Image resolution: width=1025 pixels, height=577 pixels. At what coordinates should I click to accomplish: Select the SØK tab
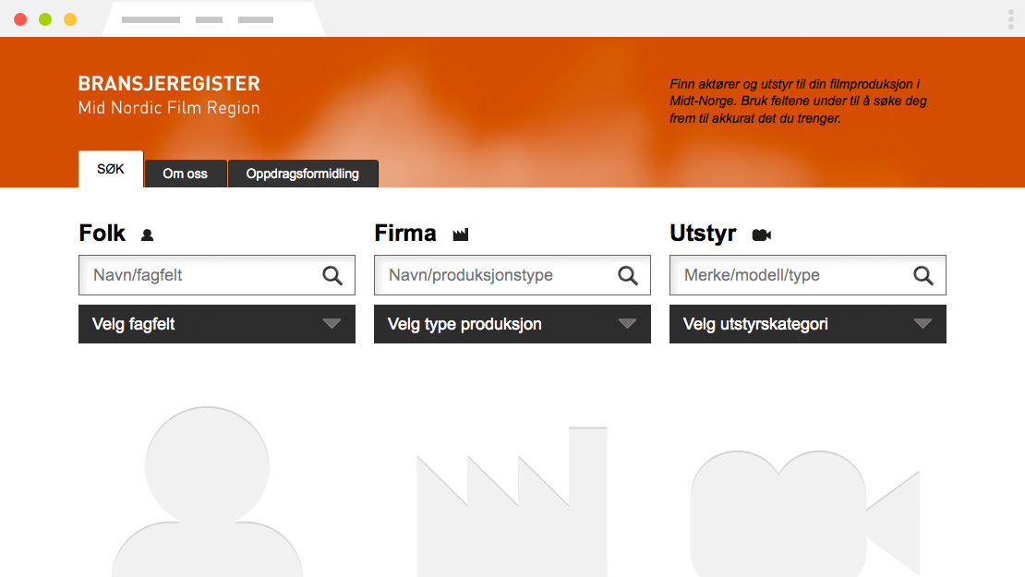click(x=111, y=170)
